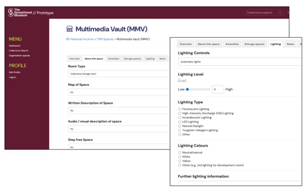Click the search magnifier icon

coord(280,13)
